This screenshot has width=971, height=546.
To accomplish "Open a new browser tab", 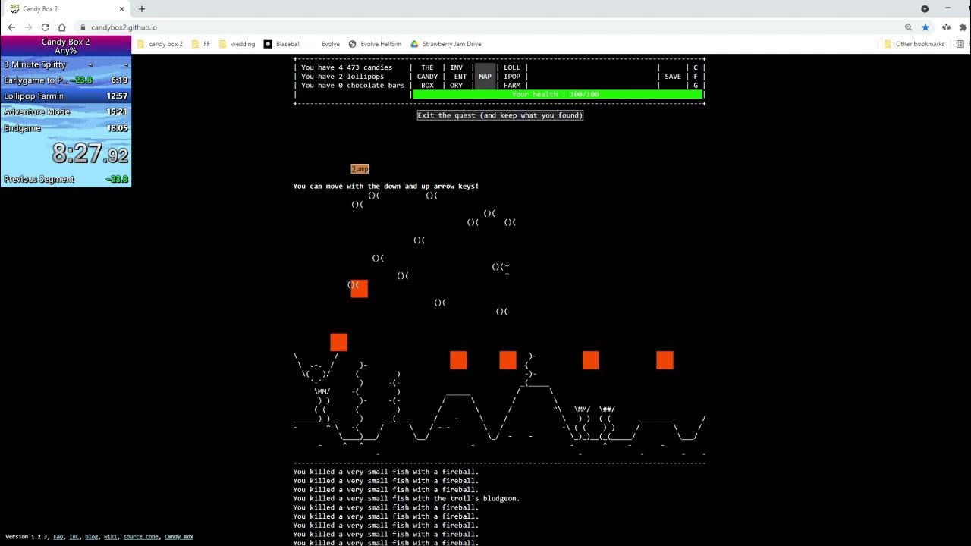I will click(x=141, y=9).
